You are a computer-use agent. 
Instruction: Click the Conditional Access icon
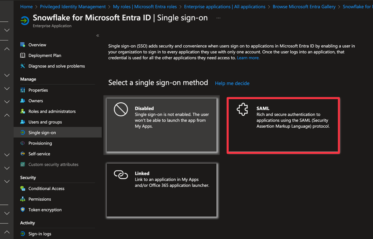[23, 188]
